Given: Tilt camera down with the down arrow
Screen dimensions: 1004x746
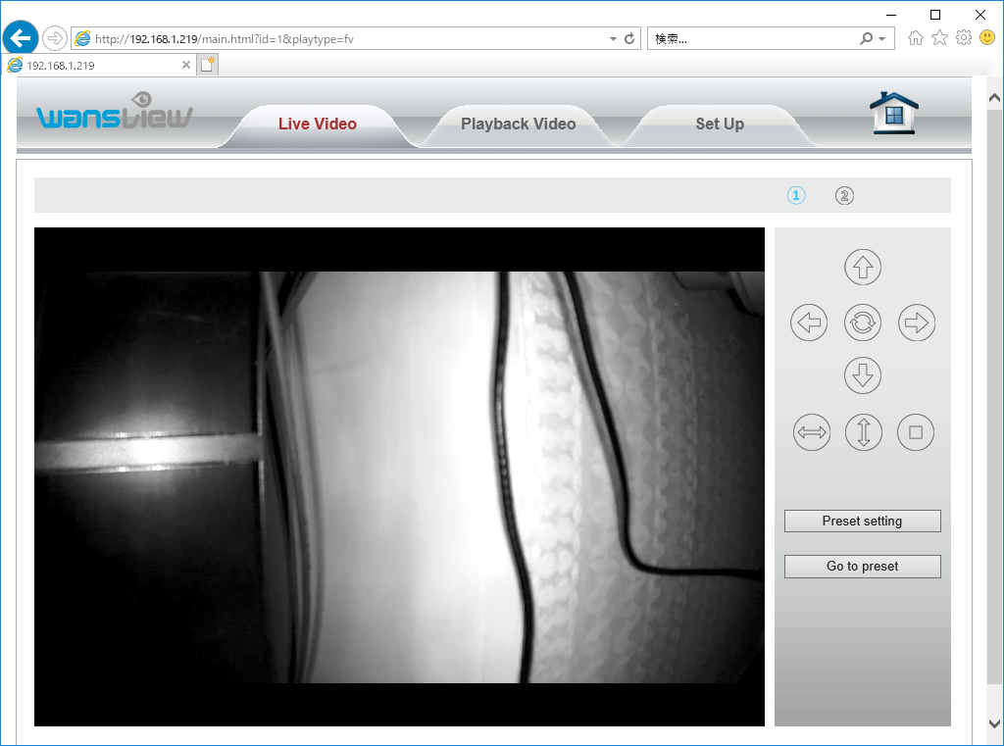Looking at the screenshot, I should (863, 375).
